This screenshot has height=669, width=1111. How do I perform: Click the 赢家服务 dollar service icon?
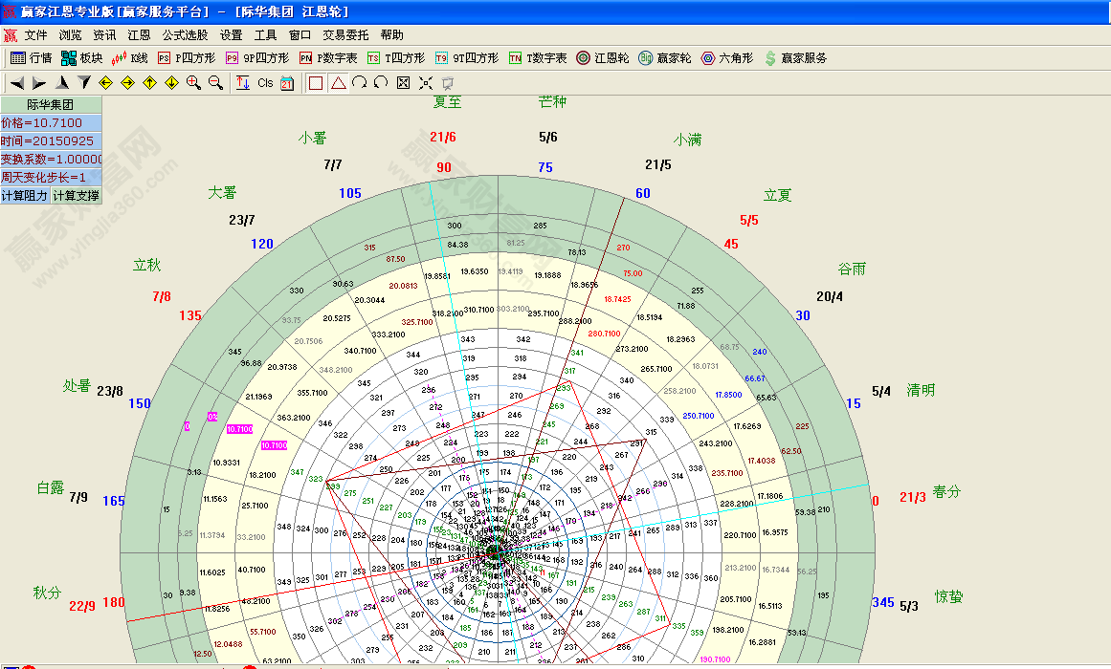coord(785,56)
